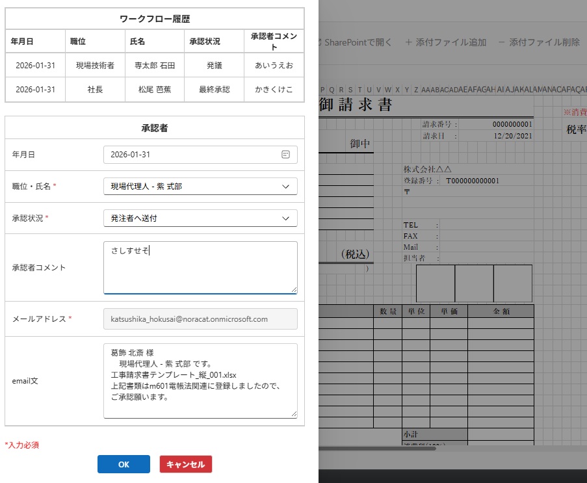Grab the 承認者コメント textarea resize handle
The width and height of the screenshot is (587, 483).
pyautogui.click(x=294, y=290)
